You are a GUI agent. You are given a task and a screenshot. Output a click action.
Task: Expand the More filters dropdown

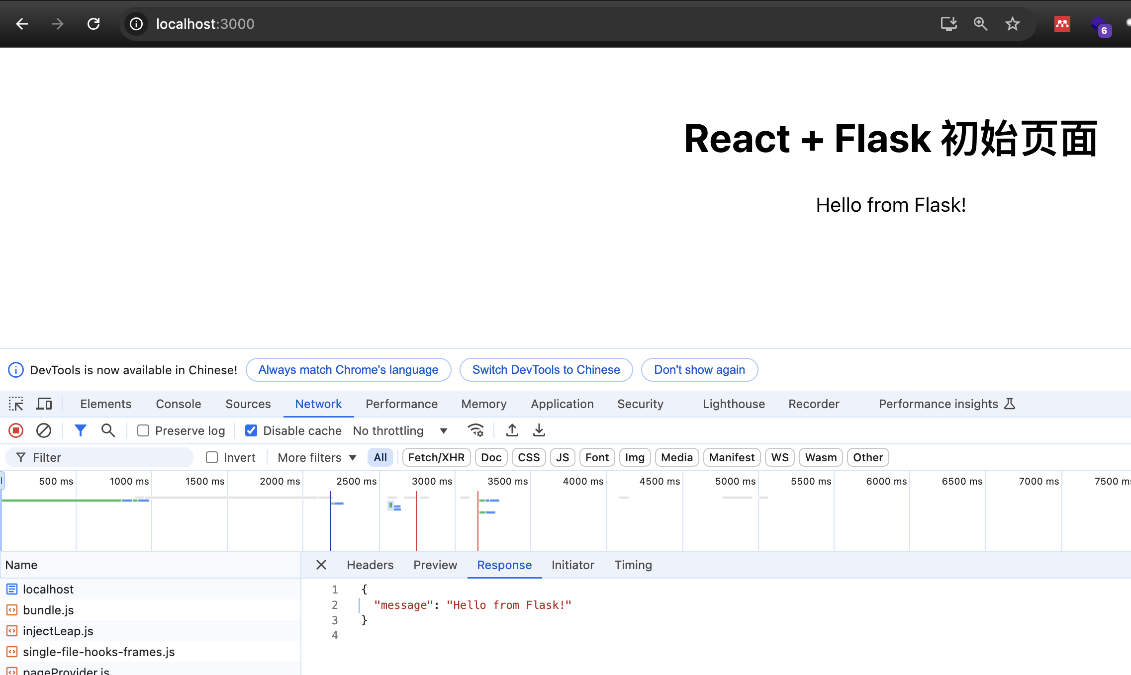point(317,457)
